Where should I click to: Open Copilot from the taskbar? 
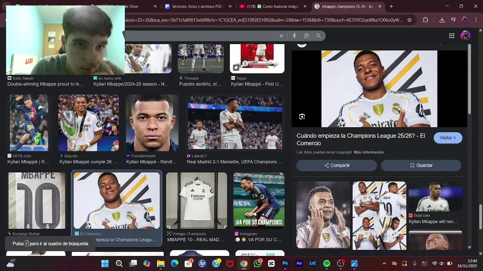pos(147,263)
